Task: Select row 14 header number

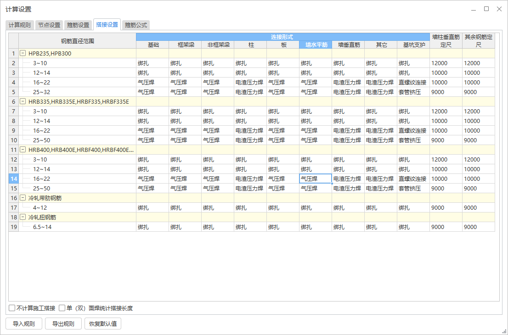Action: (x=14, y=179)
